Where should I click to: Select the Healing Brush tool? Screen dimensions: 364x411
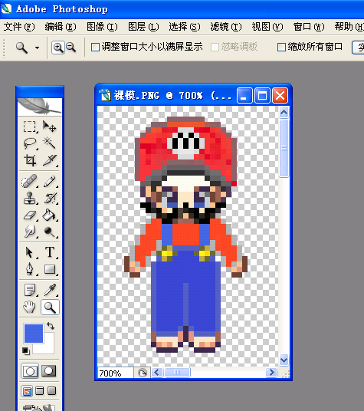click(30, 181)
